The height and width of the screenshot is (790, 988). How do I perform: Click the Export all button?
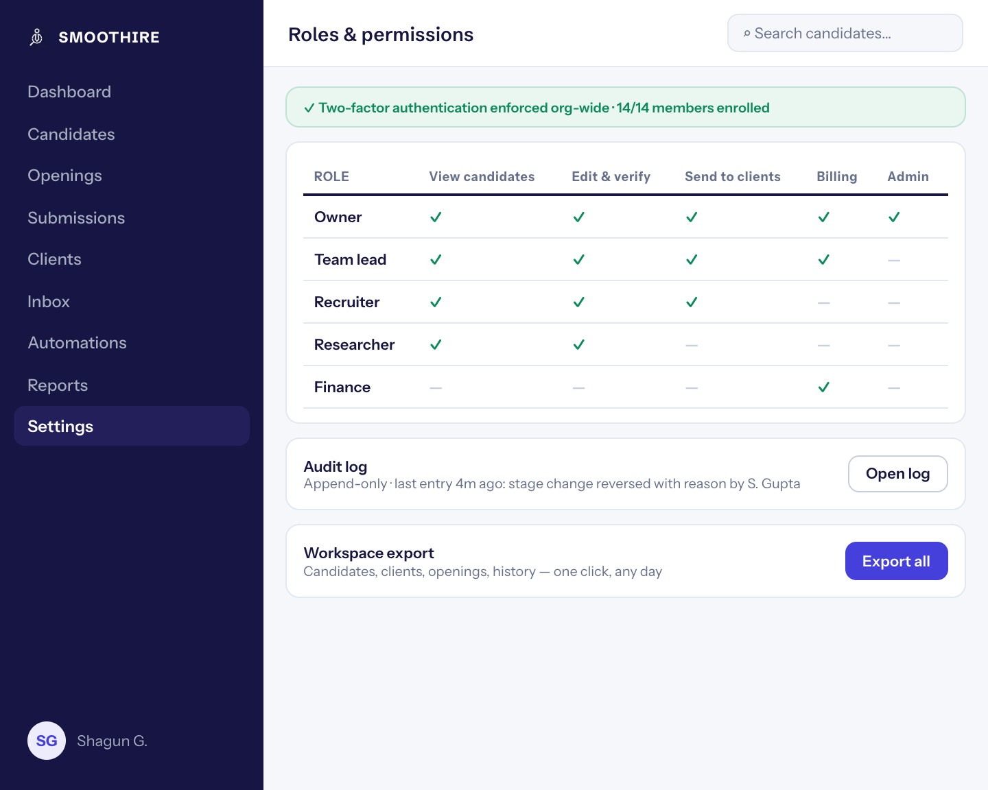[896, 561]
